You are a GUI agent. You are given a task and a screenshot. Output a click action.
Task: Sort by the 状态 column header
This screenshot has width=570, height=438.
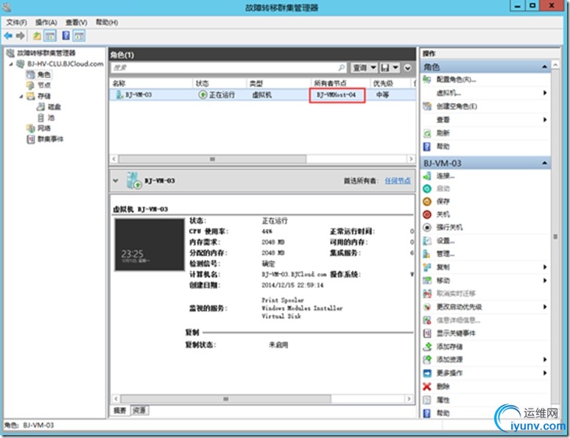[x=219, y=83]
